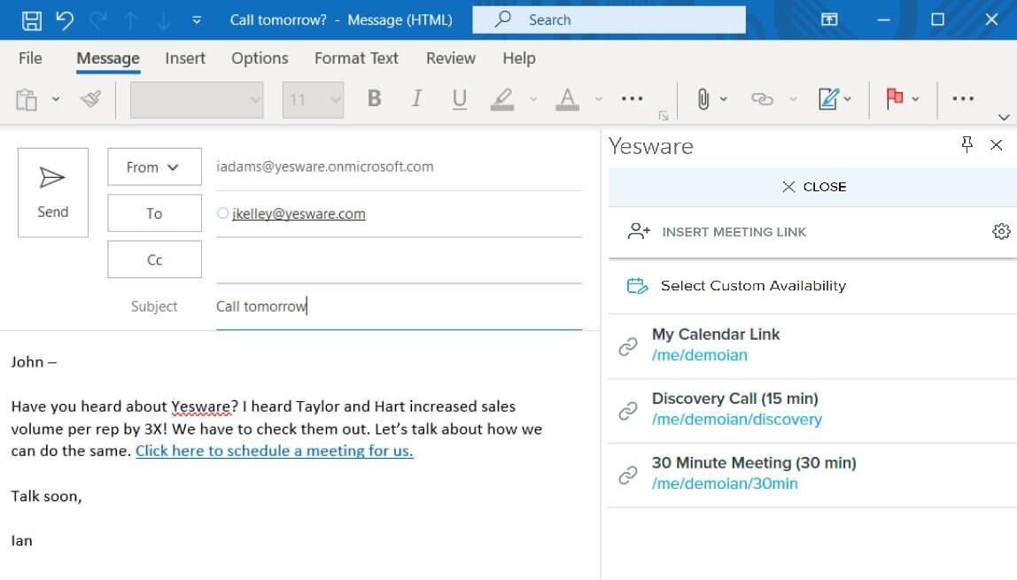The width and height of the screenshot is (1017, 580).
Task: Select Custom Availability in Yesware
Action: pos(753,285)
